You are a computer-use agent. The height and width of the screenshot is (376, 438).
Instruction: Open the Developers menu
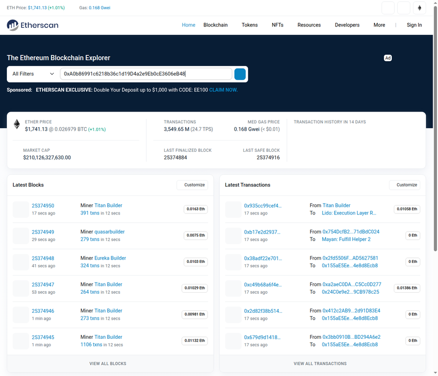point(347,25)
